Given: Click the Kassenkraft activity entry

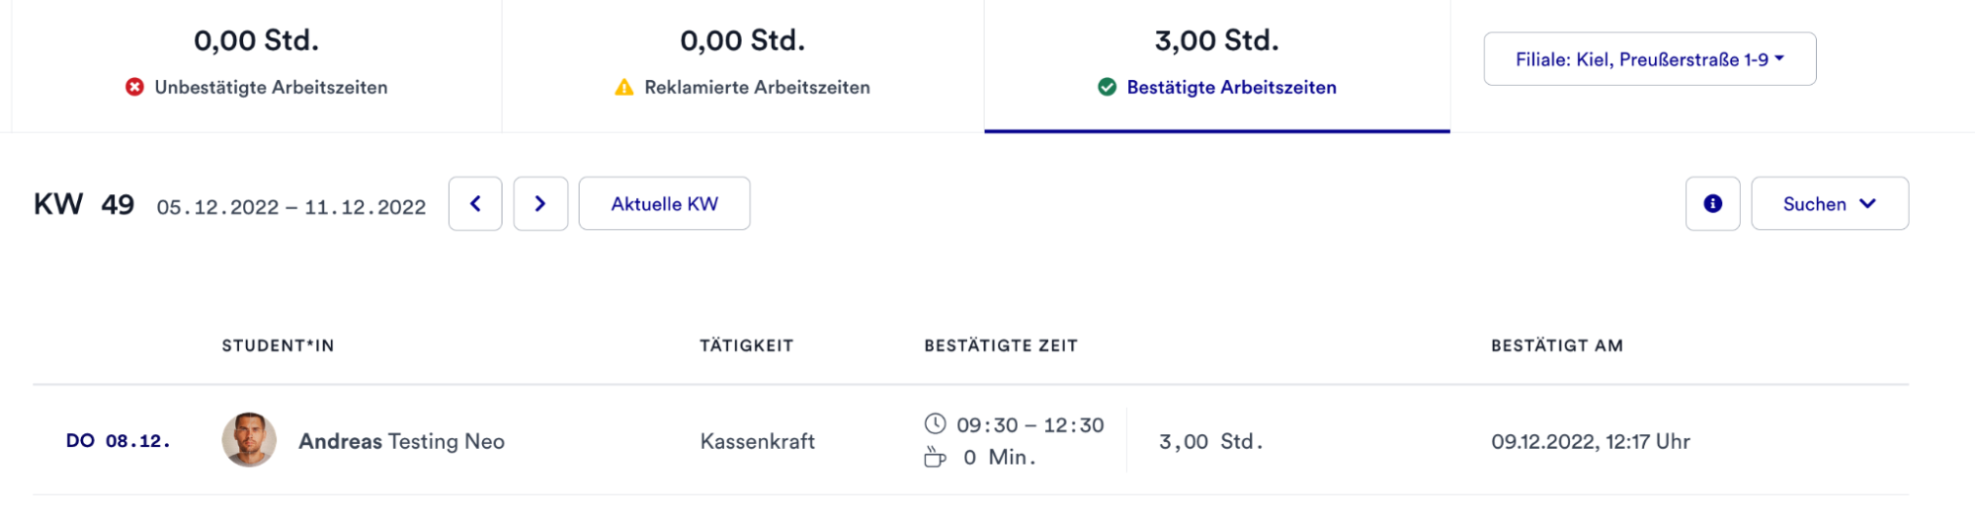Looking at the screenshot, I should tap(757, 441).
